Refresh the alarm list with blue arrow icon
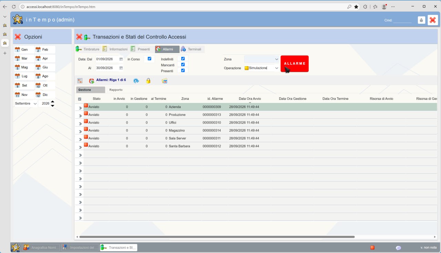Screen dimensions: 441x253 136,81
